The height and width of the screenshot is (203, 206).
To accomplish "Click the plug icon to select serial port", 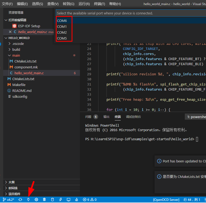I will point(28,200).
